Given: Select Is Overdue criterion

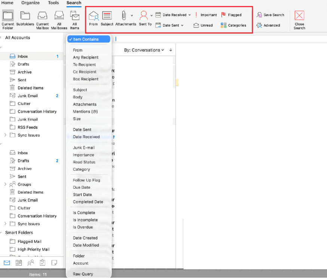Looking at the screenshot, I should pyautogui.click(x=83, y=227).
